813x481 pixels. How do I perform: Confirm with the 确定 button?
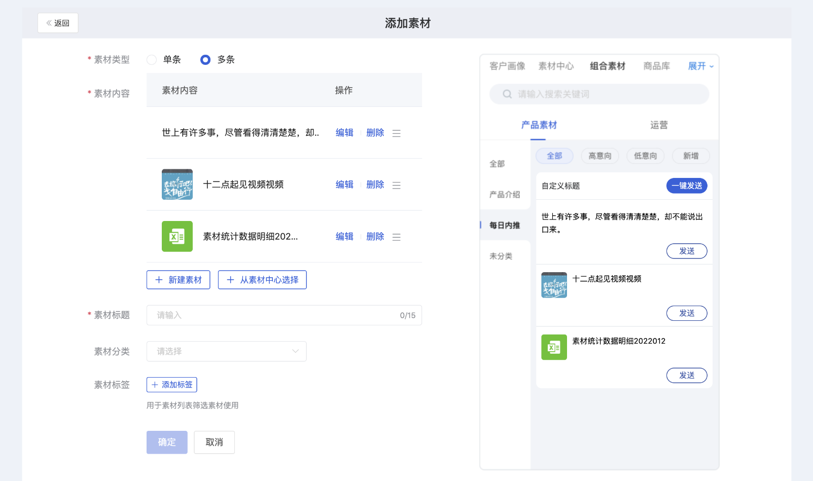(x=167, y=442)
